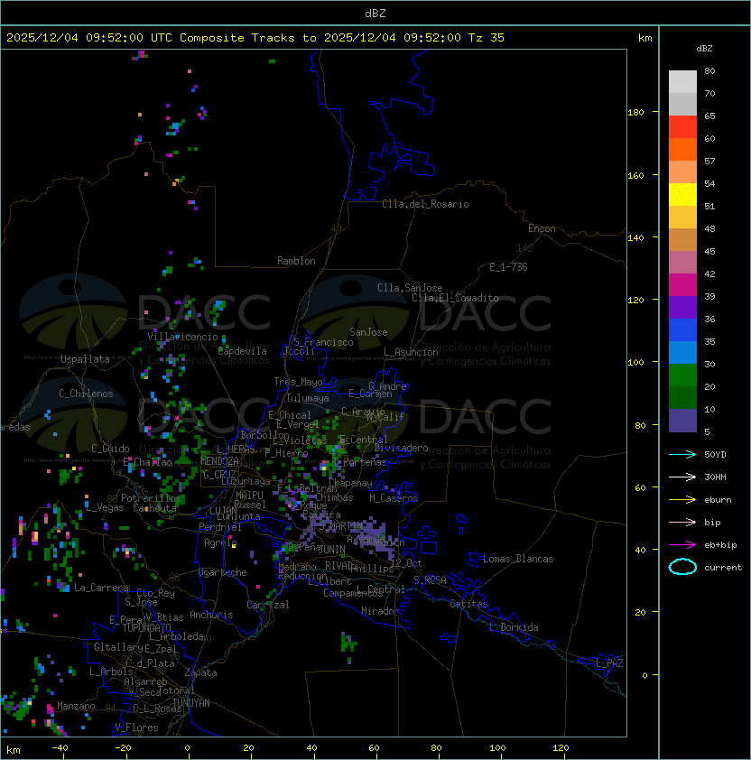
Task: Click the magenta eb+bip arrow icon
Action: [x=682, y=544]
